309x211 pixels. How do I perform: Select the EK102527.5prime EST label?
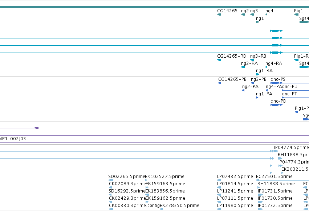coord(165,177)
